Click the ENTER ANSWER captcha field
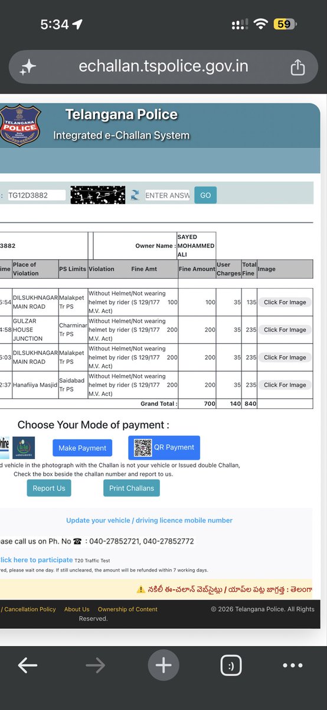The width and height of the screenshot is (327, 710). click(168, 195)
